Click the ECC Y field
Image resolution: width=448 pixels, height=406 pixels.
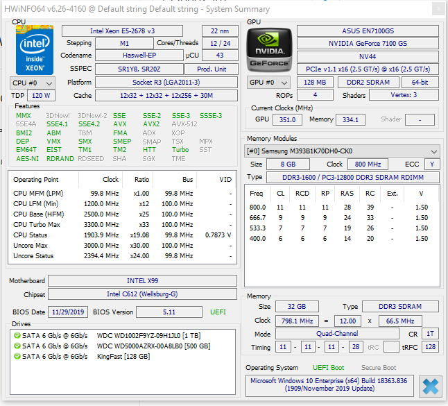tap(432, 164)
